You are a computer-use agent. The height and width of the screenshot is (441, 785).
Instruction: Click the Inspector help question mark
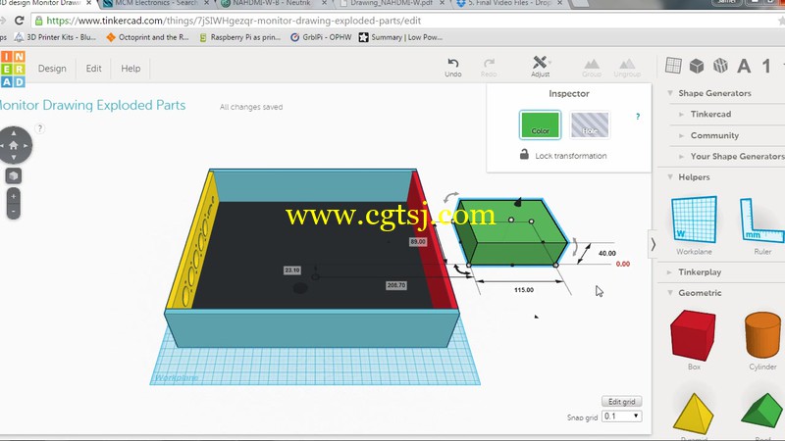point(637,116)
